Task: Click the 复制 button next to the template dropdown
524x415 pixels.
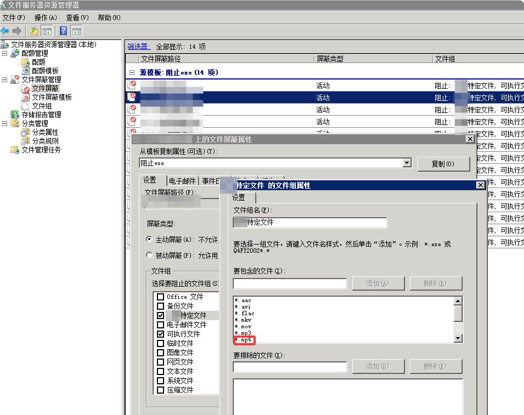Action: pos(444,163)
